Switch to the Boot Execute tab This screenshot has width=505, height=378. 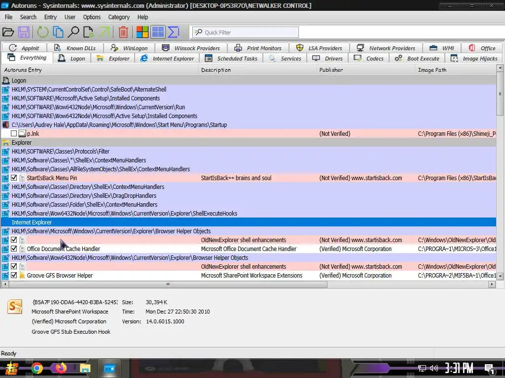click(x=417, y=59)
